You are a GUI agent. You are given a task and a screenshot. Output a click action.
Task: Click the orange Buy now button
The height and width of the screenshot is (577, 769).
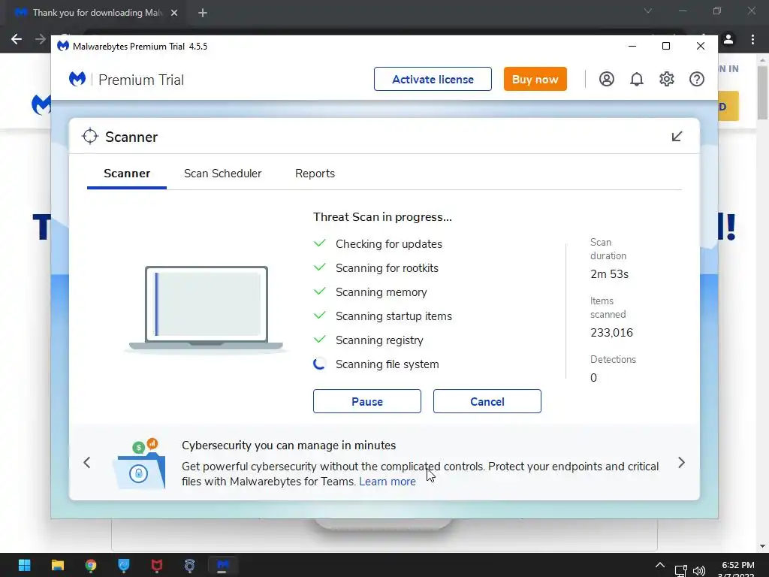click(x=535, y=79)
